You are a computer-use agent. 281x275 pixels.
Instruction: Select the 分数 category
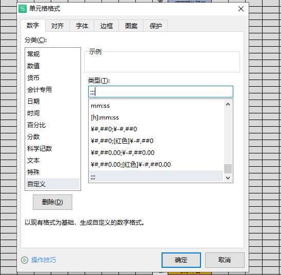[x=53, y=137]
